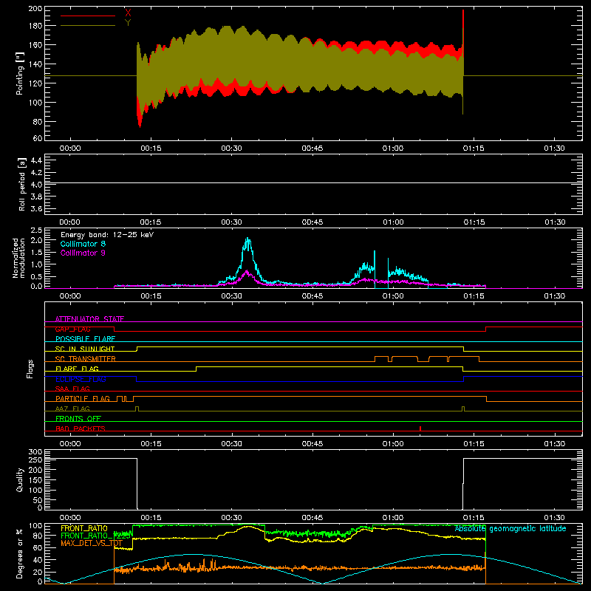This screenshot has width=591, height=591.
Task: Select the 'Energy band: 12-25 keV' text
Action: pos(107,235)
